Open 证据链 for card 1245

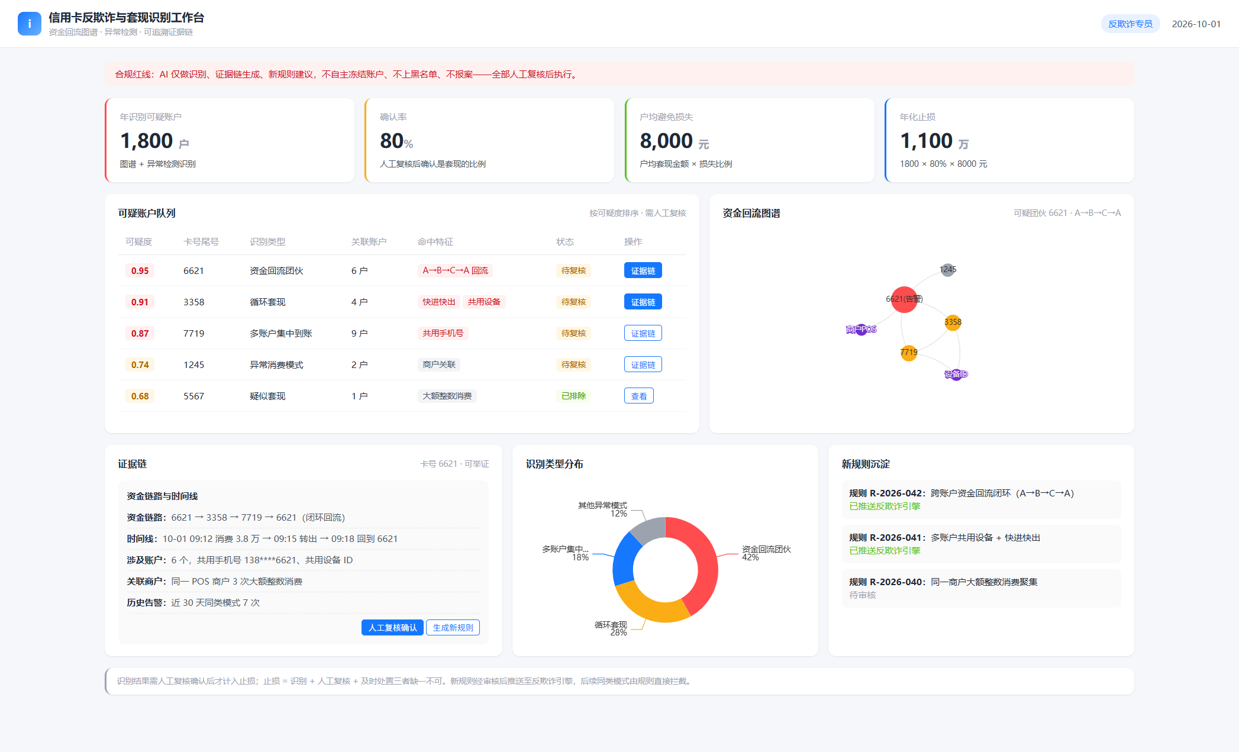tap(643, 364)
